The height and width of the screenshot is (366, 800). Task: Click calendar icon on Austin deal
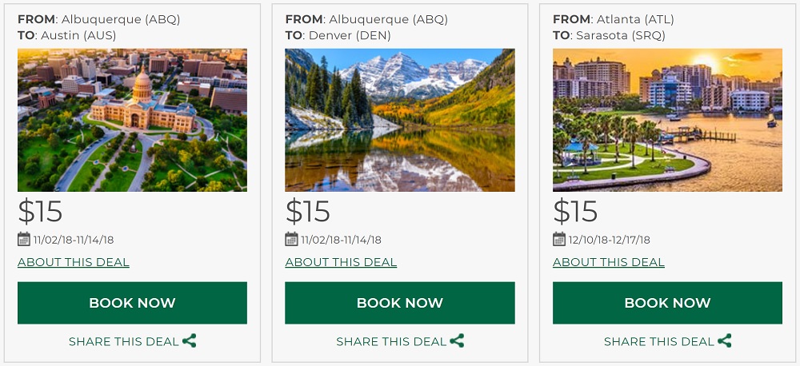pos(24,239)
